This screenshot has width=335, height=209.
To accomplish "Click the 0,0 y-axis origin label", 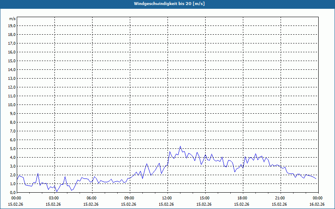I will point(13,192).
